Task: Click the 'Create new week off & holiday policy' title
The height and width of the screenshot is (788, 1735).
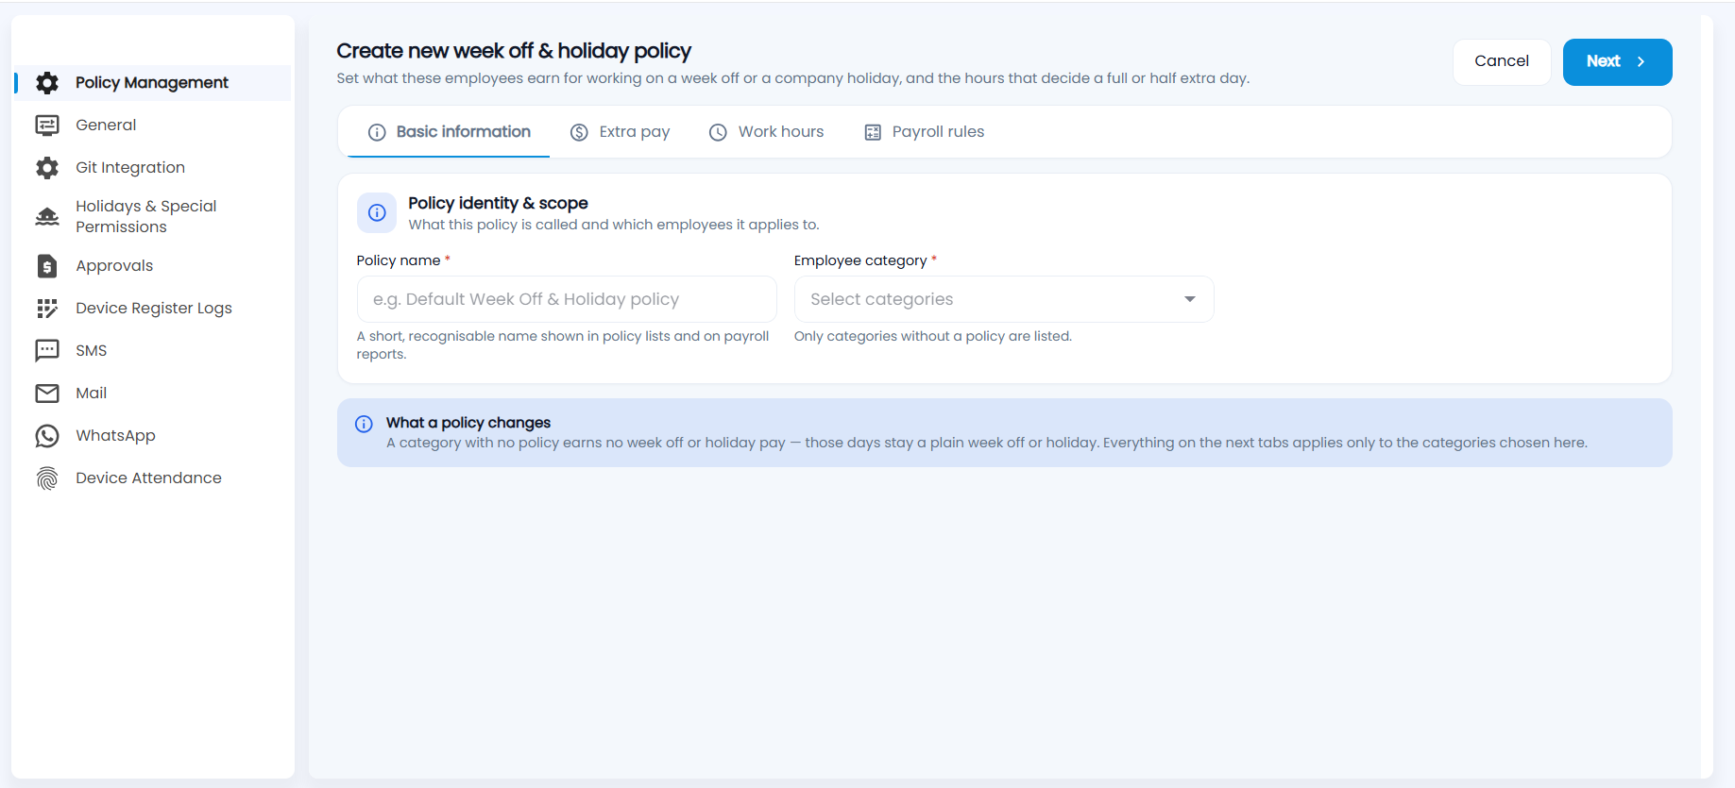Action: click(x=514, y=51)
